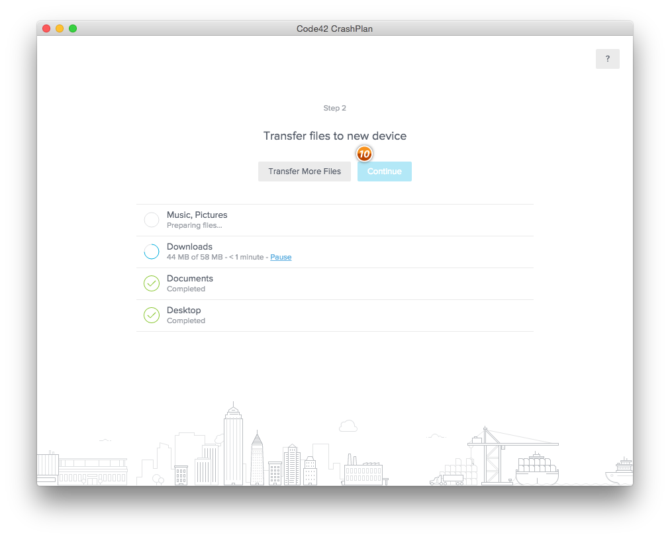Close the CrashPlan window with red button
The width and height of the screenshot is (670, 539).
pyautogui.click(x=46, y=28)
